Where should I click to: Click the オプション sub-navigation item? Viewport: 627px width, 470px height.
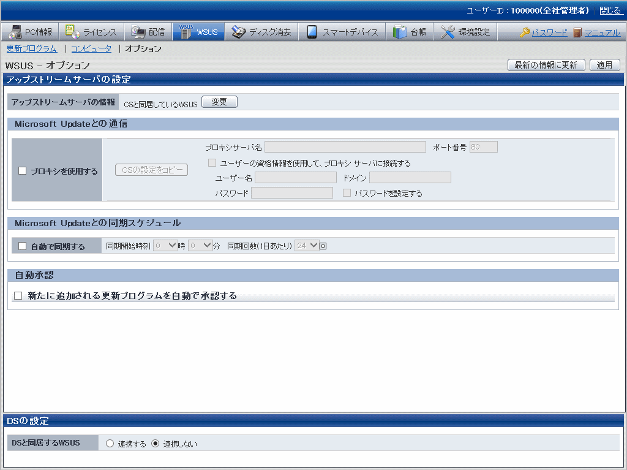(x=143, y=49)
